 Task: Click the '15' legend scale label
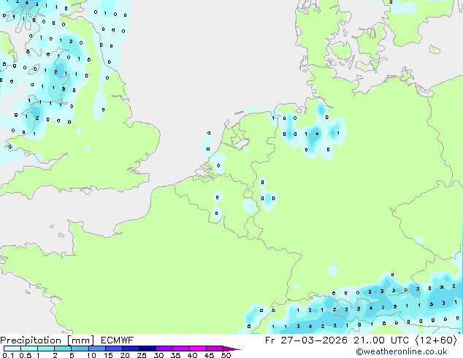tap(108, 355)
